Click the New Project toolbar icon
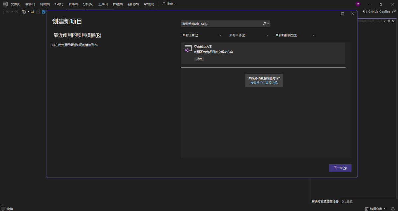The image size is (398, 211). coord(24,11)
